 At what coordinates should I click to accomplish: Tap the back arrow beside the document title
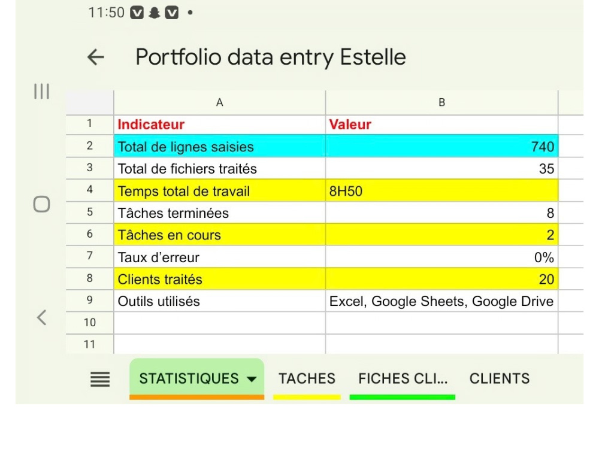pyautogui.click(x=95, y=57)
